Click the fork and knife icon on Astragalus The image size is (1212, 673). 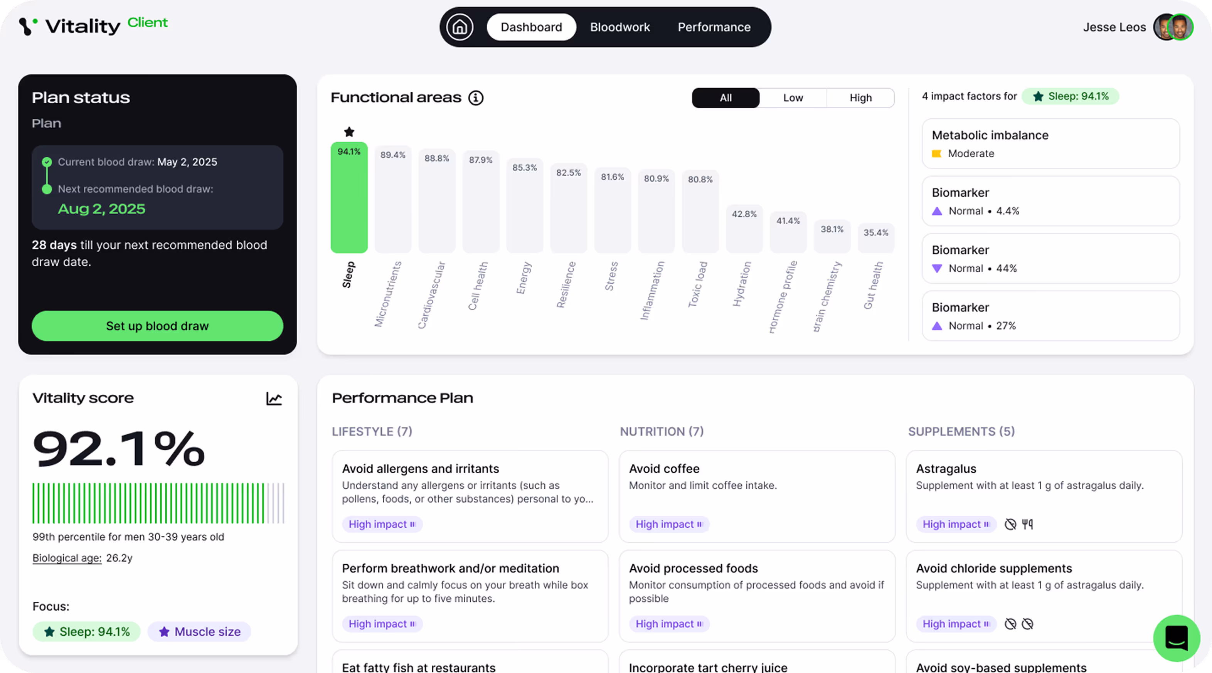(1028, 524)
